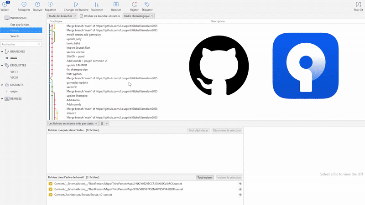Select commit 'savons, encore'
The height and width of the screenshot is (205, 365).
pyautogui.click(x=75, y=52)
